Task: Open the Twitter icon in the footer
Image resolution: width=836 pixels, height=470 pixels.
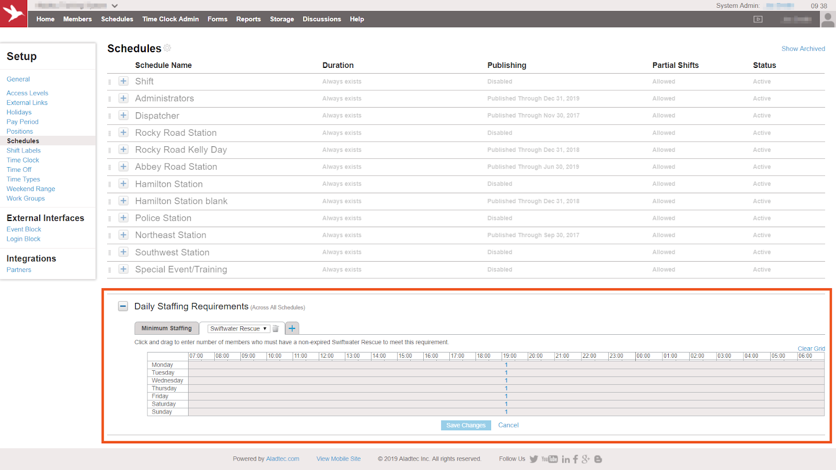Action: tap(533, 459)
